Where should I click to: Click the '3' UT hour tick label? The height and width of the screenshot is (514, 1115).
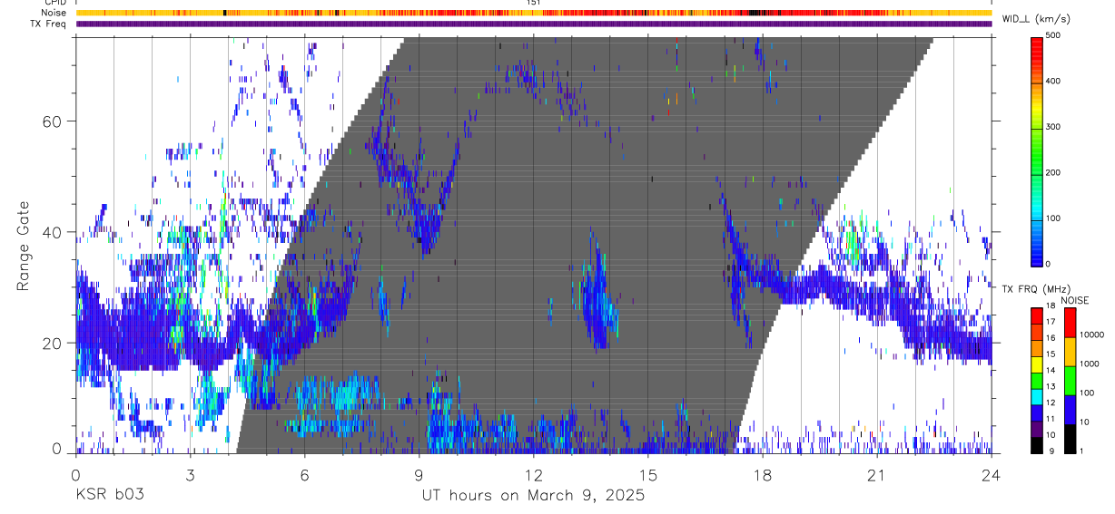pyautogui.click(x=190, y=475)
